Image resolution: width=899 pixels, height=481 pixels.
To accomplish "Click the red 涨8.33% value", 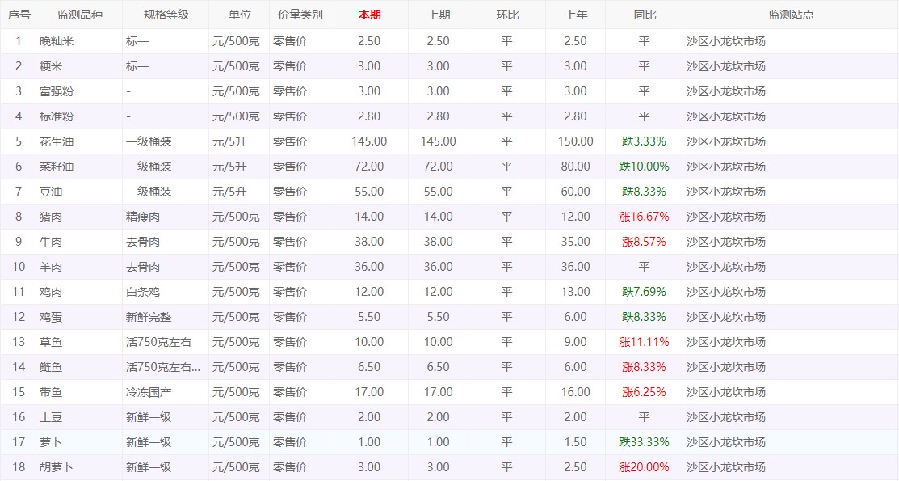I will (645, 367).
